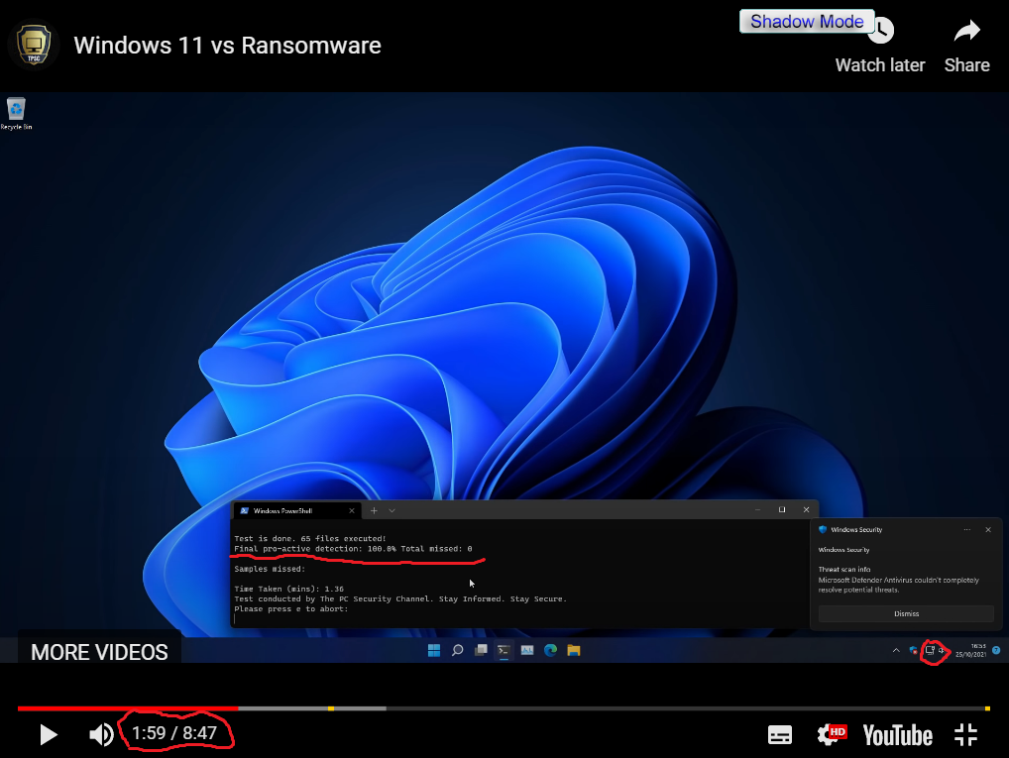Open File Explorer from taskbar

(573, 651)
